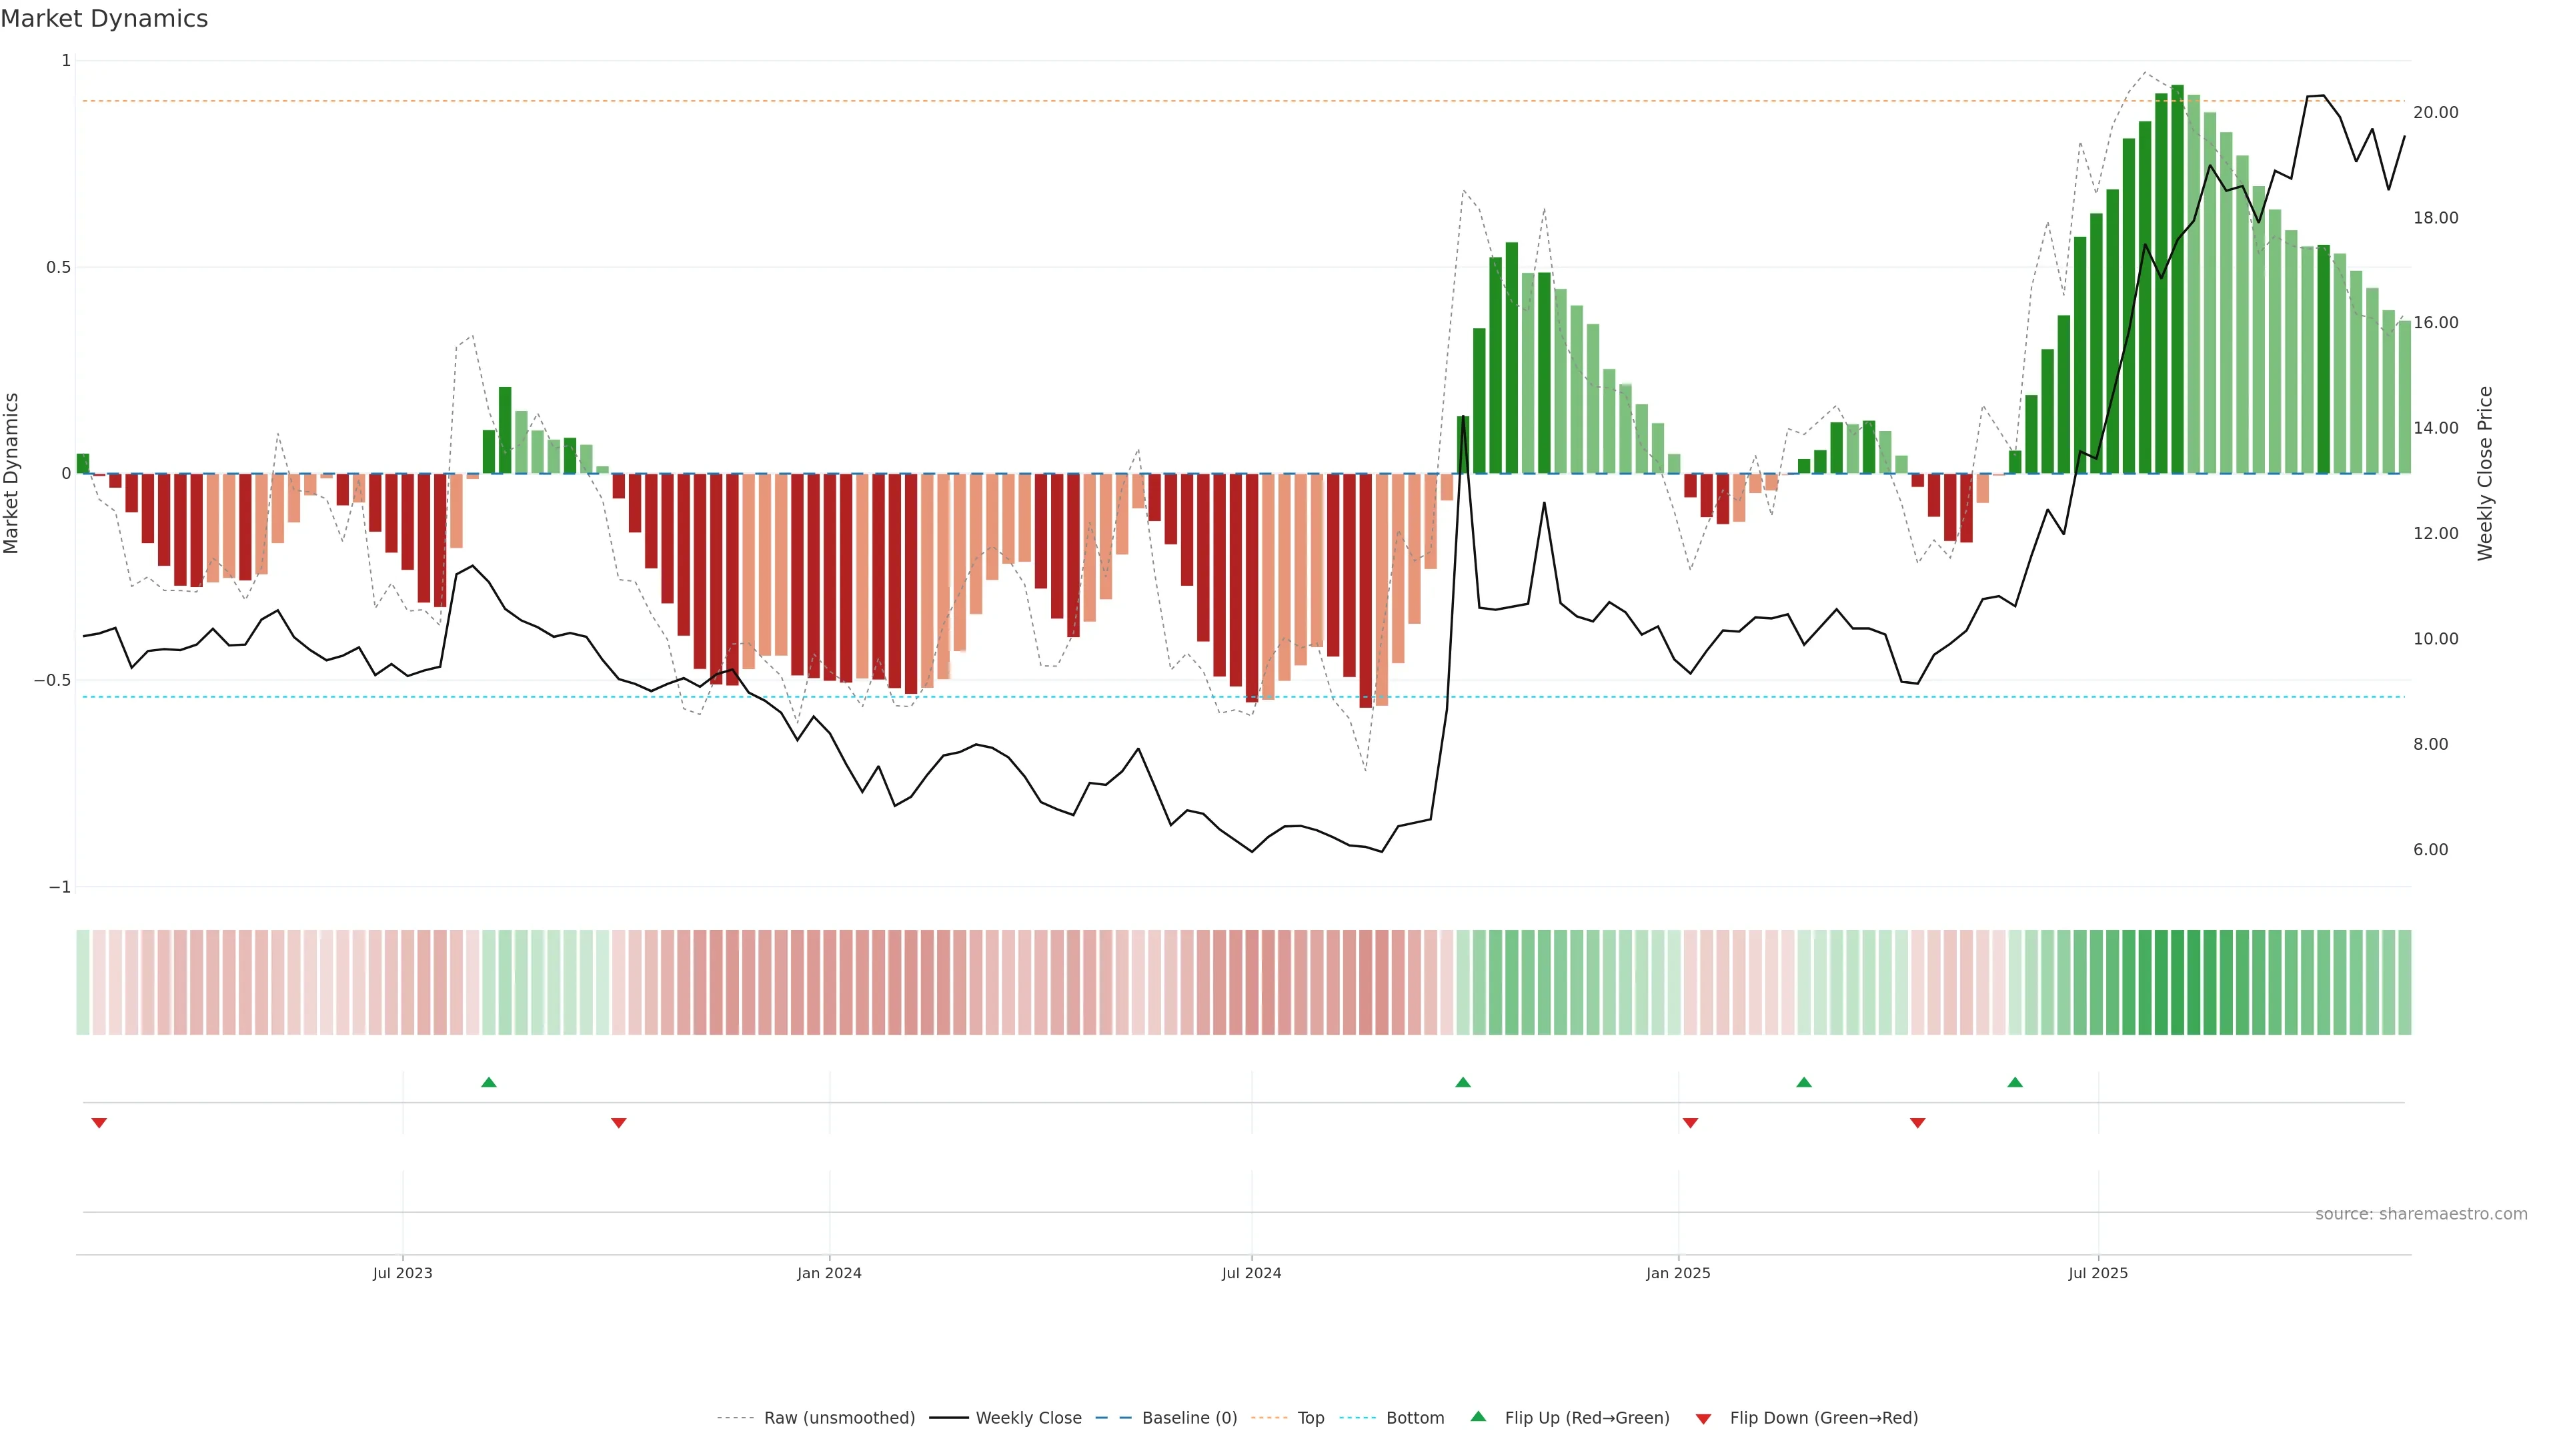
Task: Click the green flip-up triangle after Jul 2023
Action: point(488,1082)
